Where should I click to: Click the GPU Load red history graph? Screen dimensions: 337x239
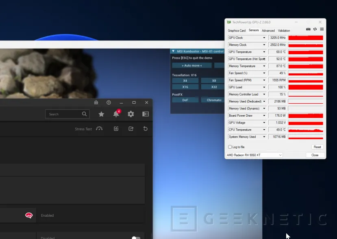(x=306, y=87)
